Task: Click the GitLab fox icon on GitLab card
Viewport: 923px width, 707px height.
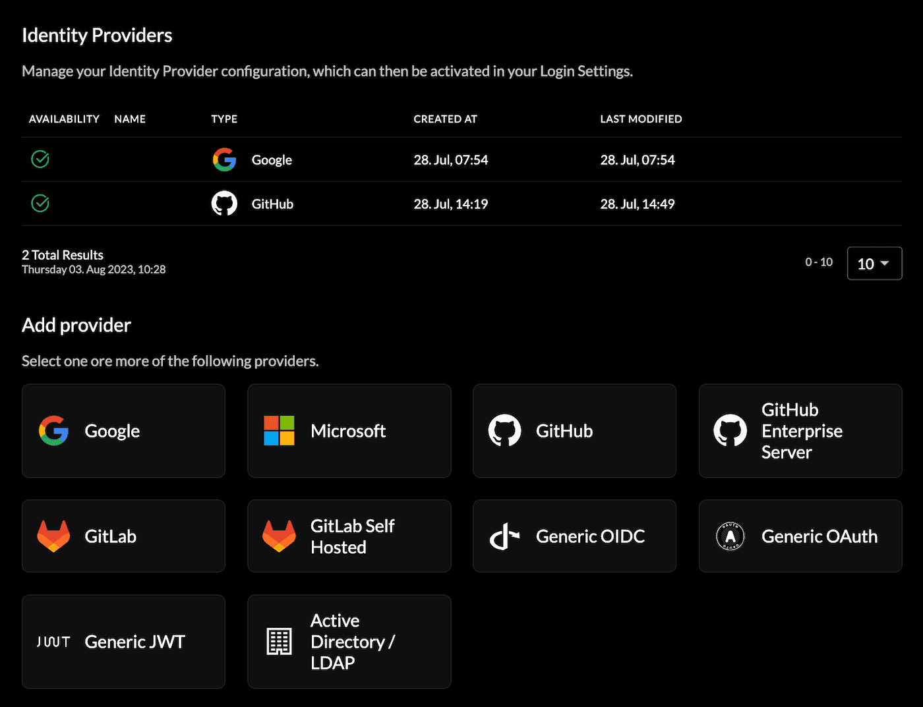Action: tap(53, 536)
